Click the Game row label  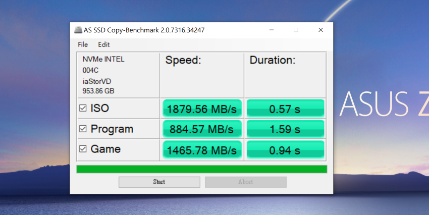(x=105, y=149)
